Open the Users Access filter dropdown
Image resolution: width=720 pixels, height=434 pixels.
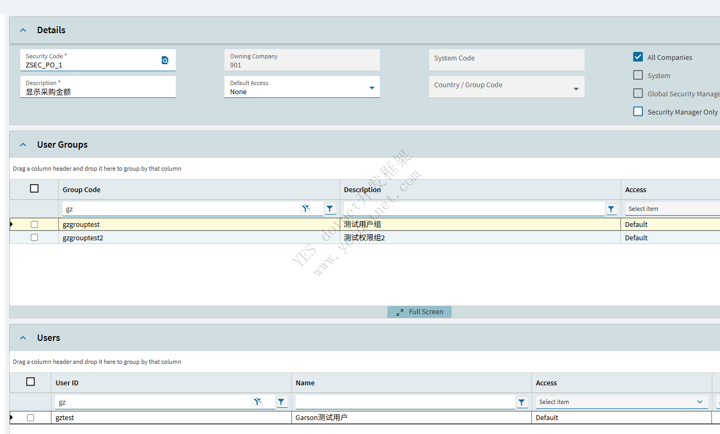(621, 402)
